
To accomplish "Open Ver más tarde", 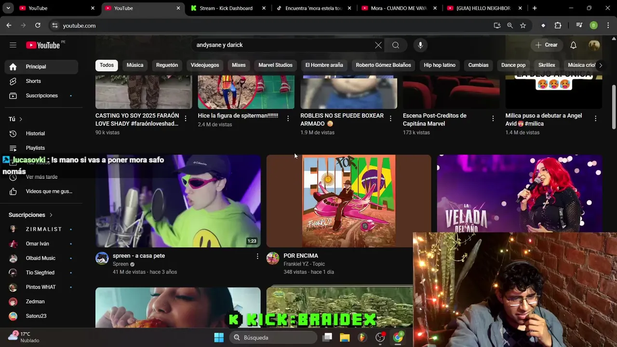I will click(41, 177).
